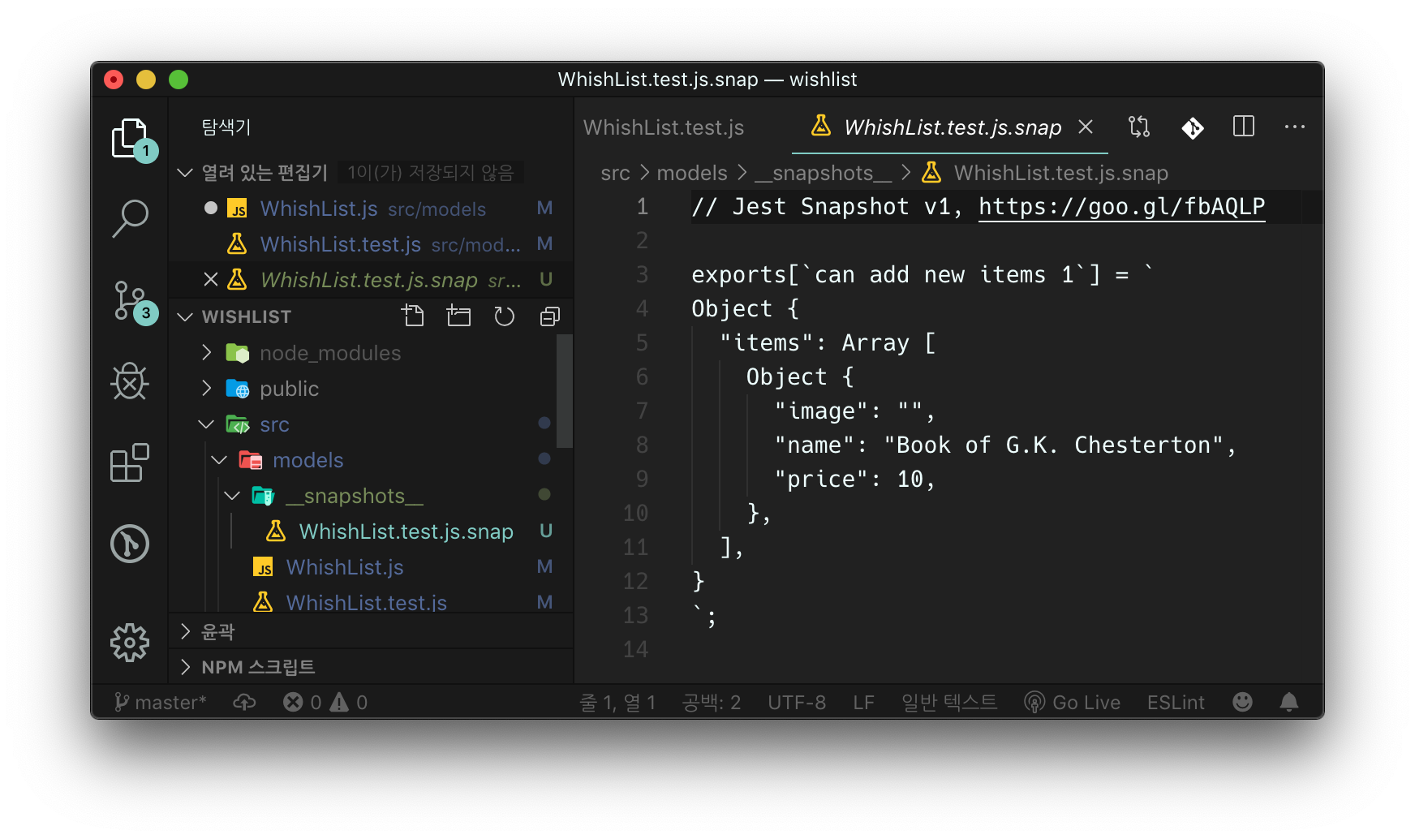This screenshot has width=1415, height=839.
Task: Change end of line sequence LF
Action: coord(863,702)
